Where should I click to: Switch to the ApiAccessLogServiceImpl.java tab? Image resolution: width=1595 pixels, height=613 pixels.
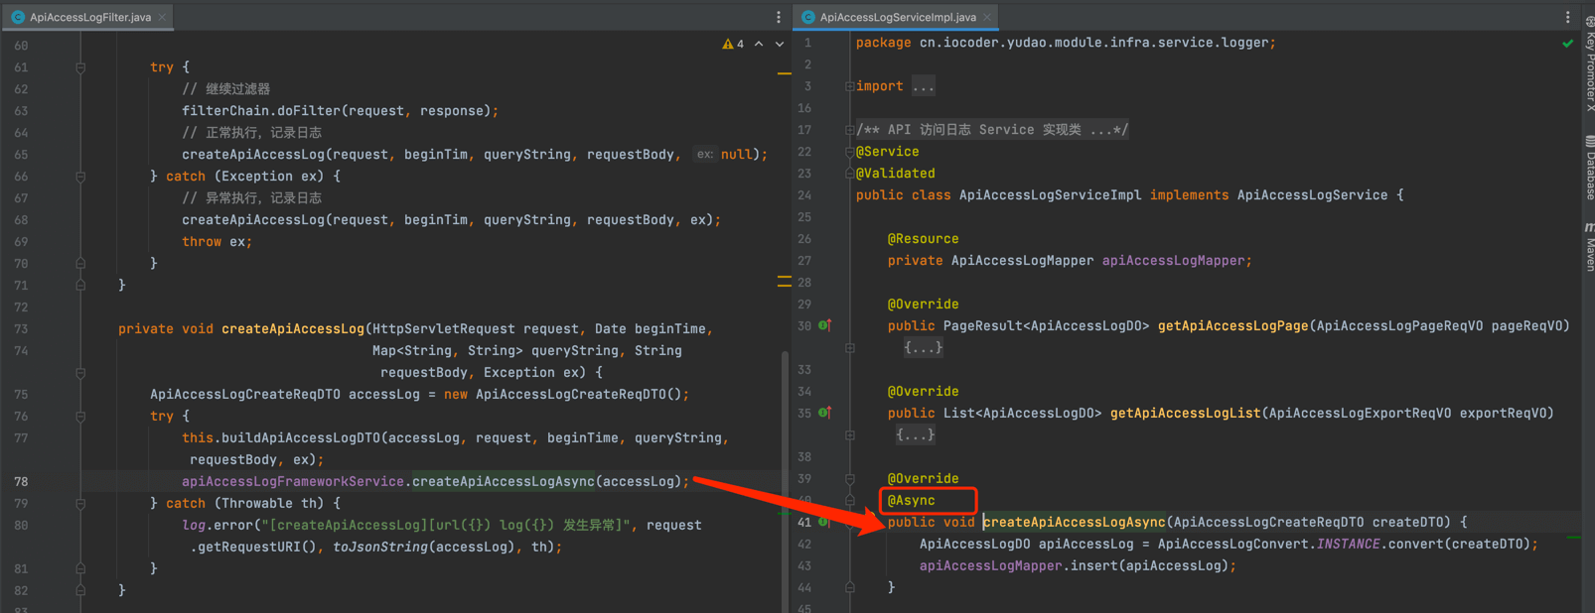(x=897, y=17)
